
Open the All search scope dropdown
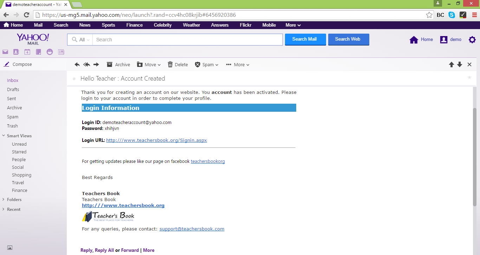pos(80,40)
